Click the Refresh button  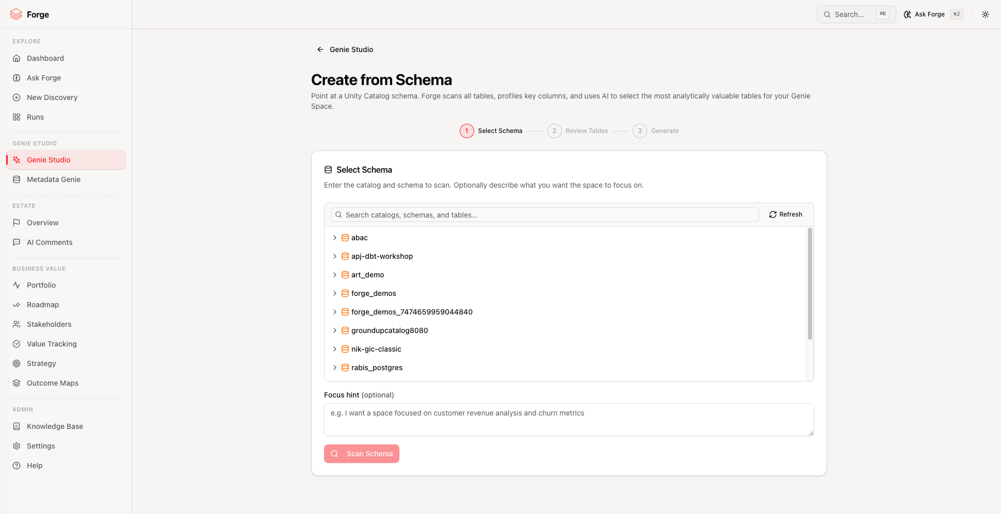(786, 214)
